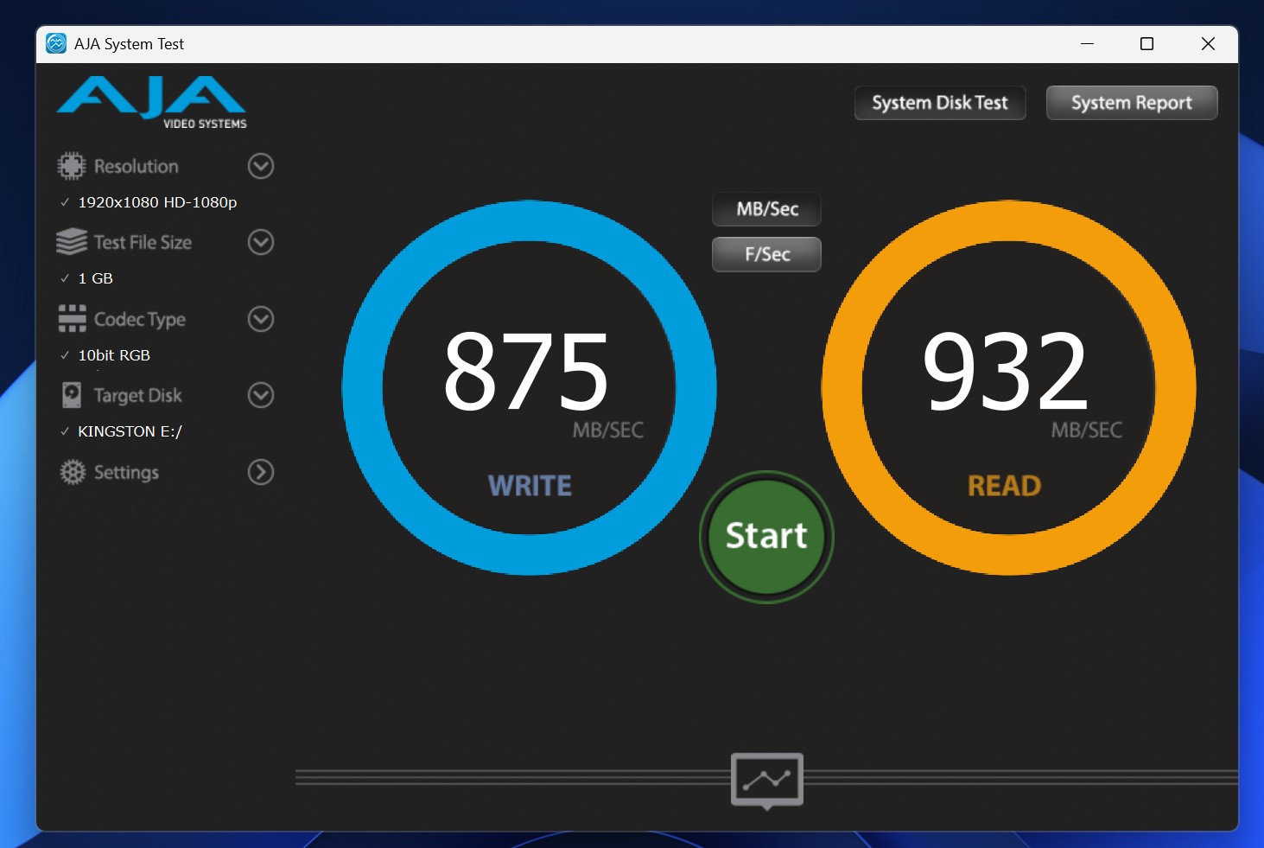Open the graph chart icon at bottom
Viewport: 1264px width, 848px height.
(766, 780)
